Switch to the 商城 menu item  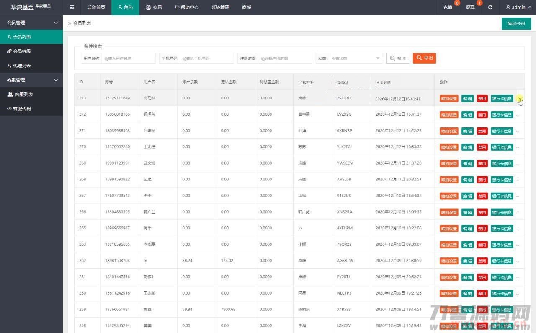246,7
